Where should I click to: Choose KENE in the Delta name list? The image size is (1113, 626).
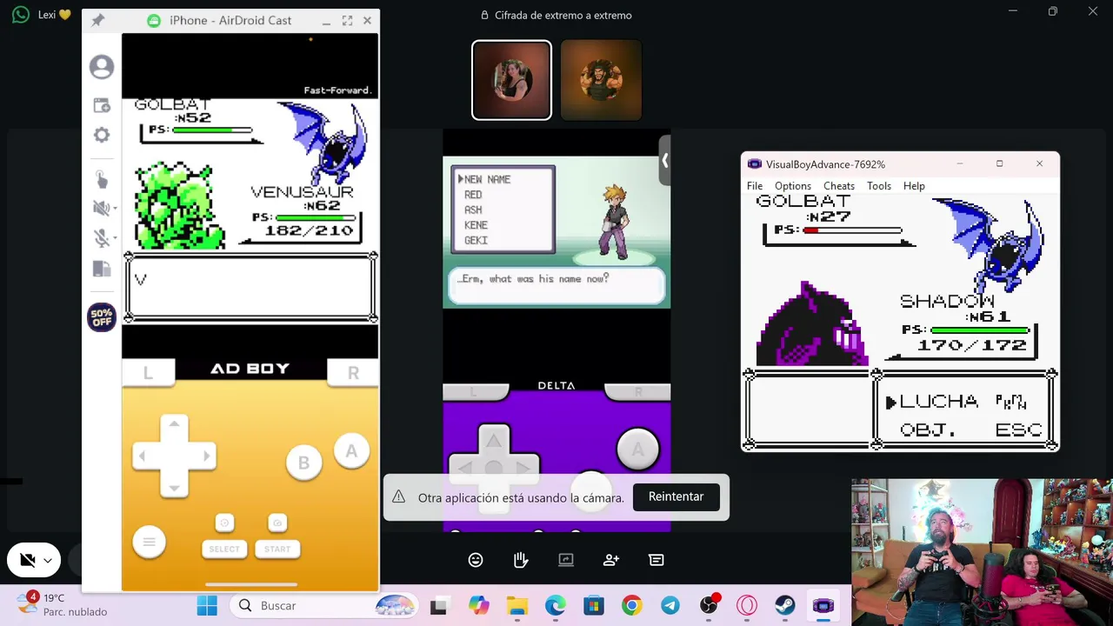click(x=476, y=225)
